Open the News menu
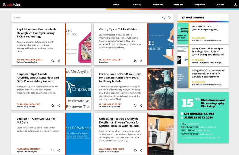Screen dimensions: 239x155 pos(116,5)
